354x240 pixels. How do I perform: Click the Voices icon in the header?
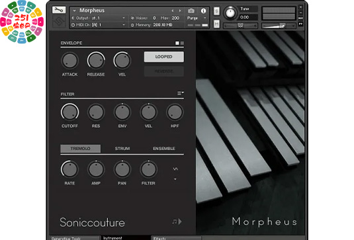pos(132,18)
